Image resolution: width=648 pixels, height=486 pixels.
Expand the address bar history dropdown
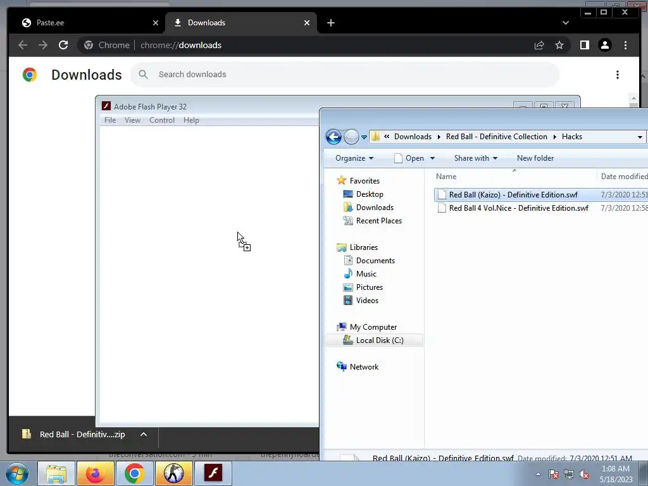click(640, 137)
